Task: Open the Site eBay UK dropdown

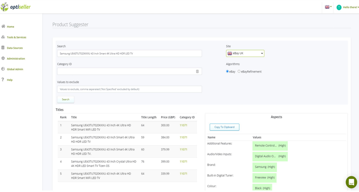Action: tap(245, 53)
